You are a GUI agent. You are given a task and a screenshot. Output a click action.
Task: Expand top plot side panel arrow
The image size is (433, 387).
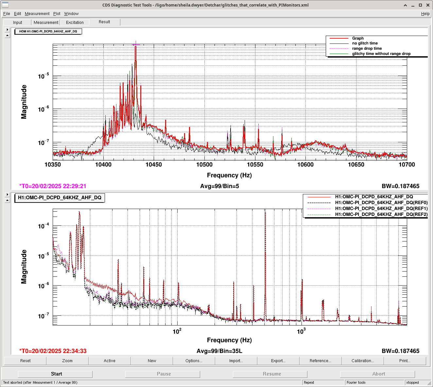8,29
